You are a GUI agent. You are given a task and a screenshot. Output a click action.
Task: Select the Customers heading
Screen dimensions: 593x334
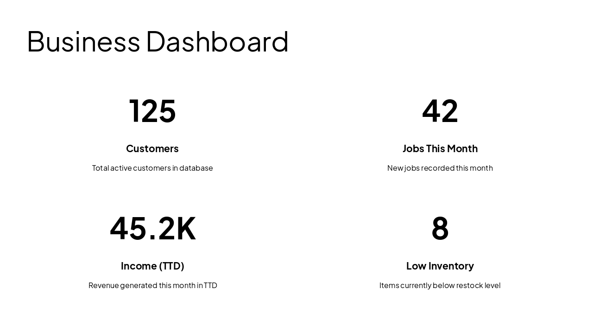[152, 148]
